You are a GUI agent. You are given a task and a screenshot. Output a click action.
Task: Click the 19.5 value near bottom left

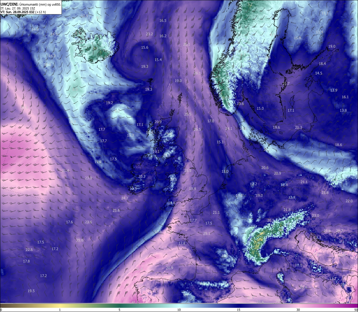[x=31, y=291]
